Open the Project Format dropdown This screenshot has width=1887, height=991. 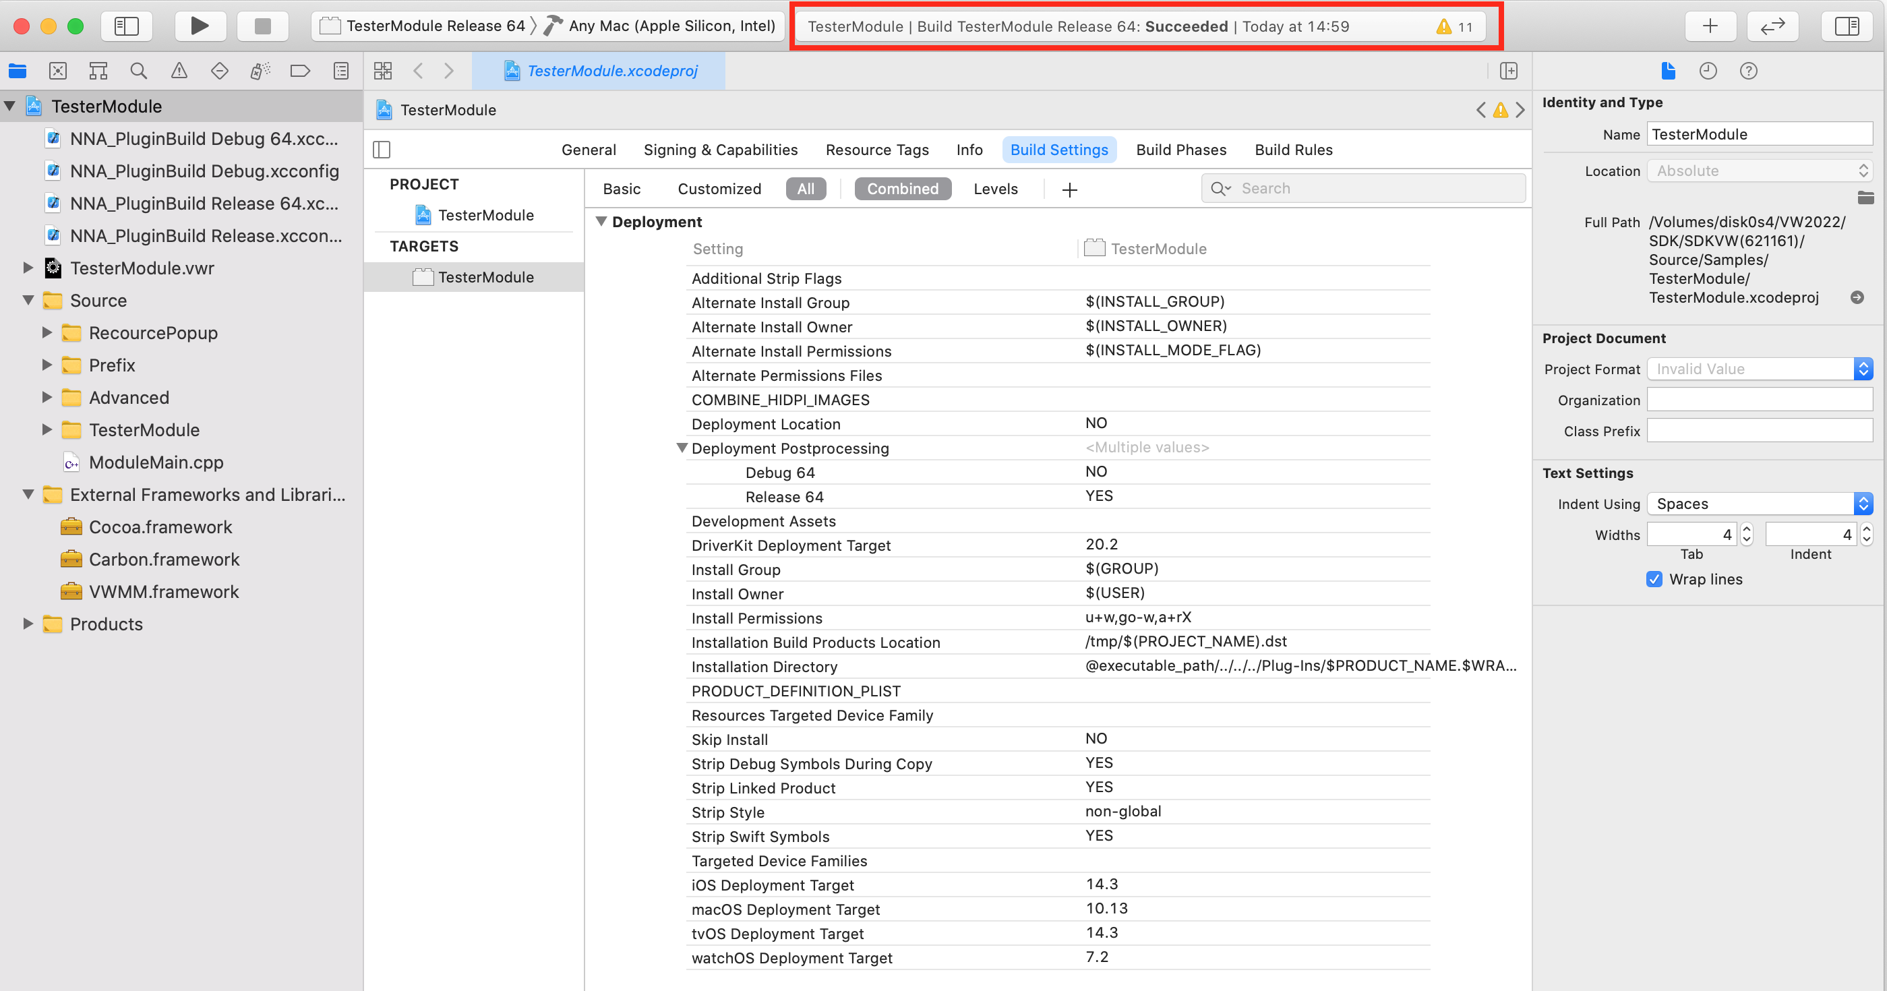point(1760,369)
